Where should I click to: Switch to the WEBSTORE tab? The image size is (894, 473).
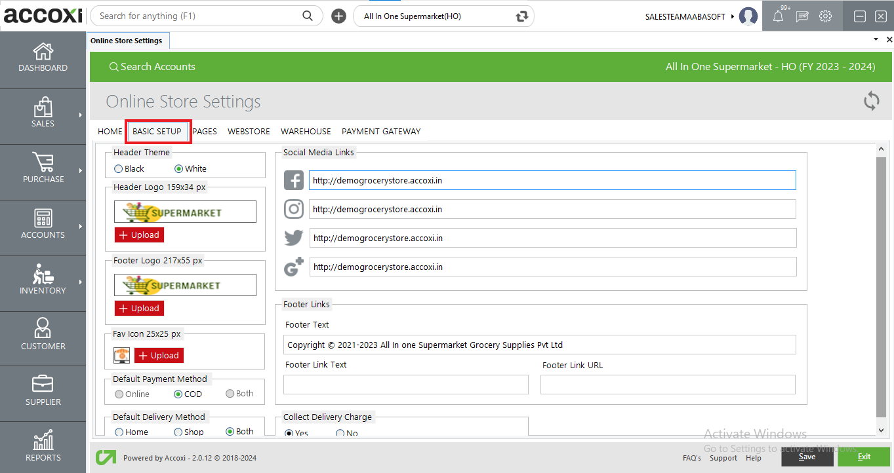click(x=249, y=131)
